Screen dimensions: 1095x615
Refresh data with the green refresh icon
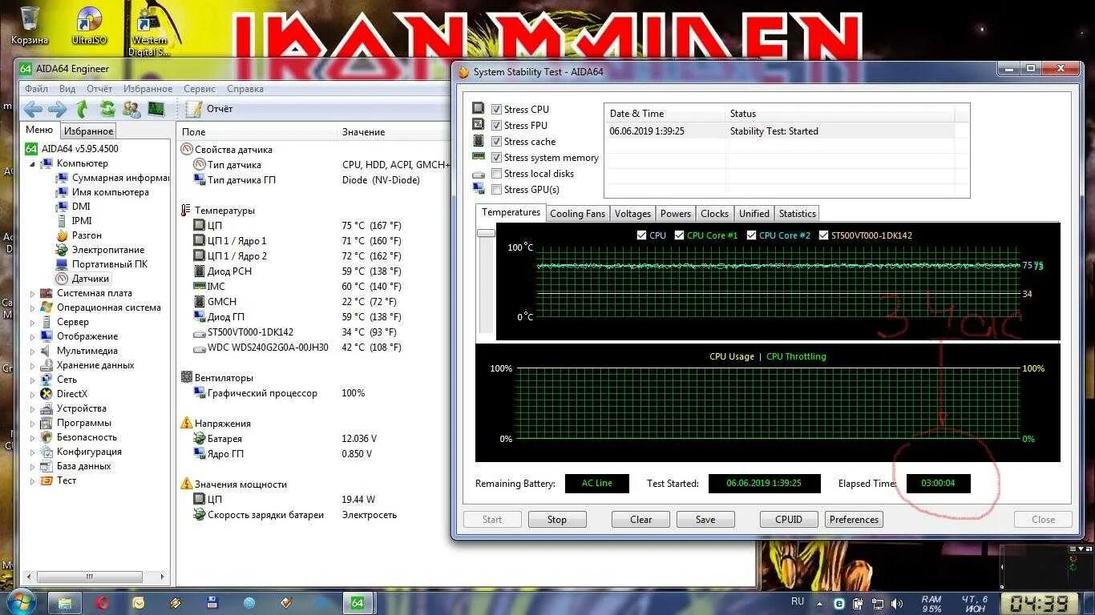click(x=107, y=109)
